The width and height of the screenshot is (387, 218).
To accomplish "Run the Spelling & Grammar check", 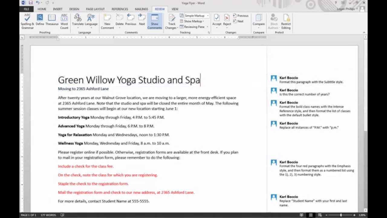I will [x=28, y=21].
